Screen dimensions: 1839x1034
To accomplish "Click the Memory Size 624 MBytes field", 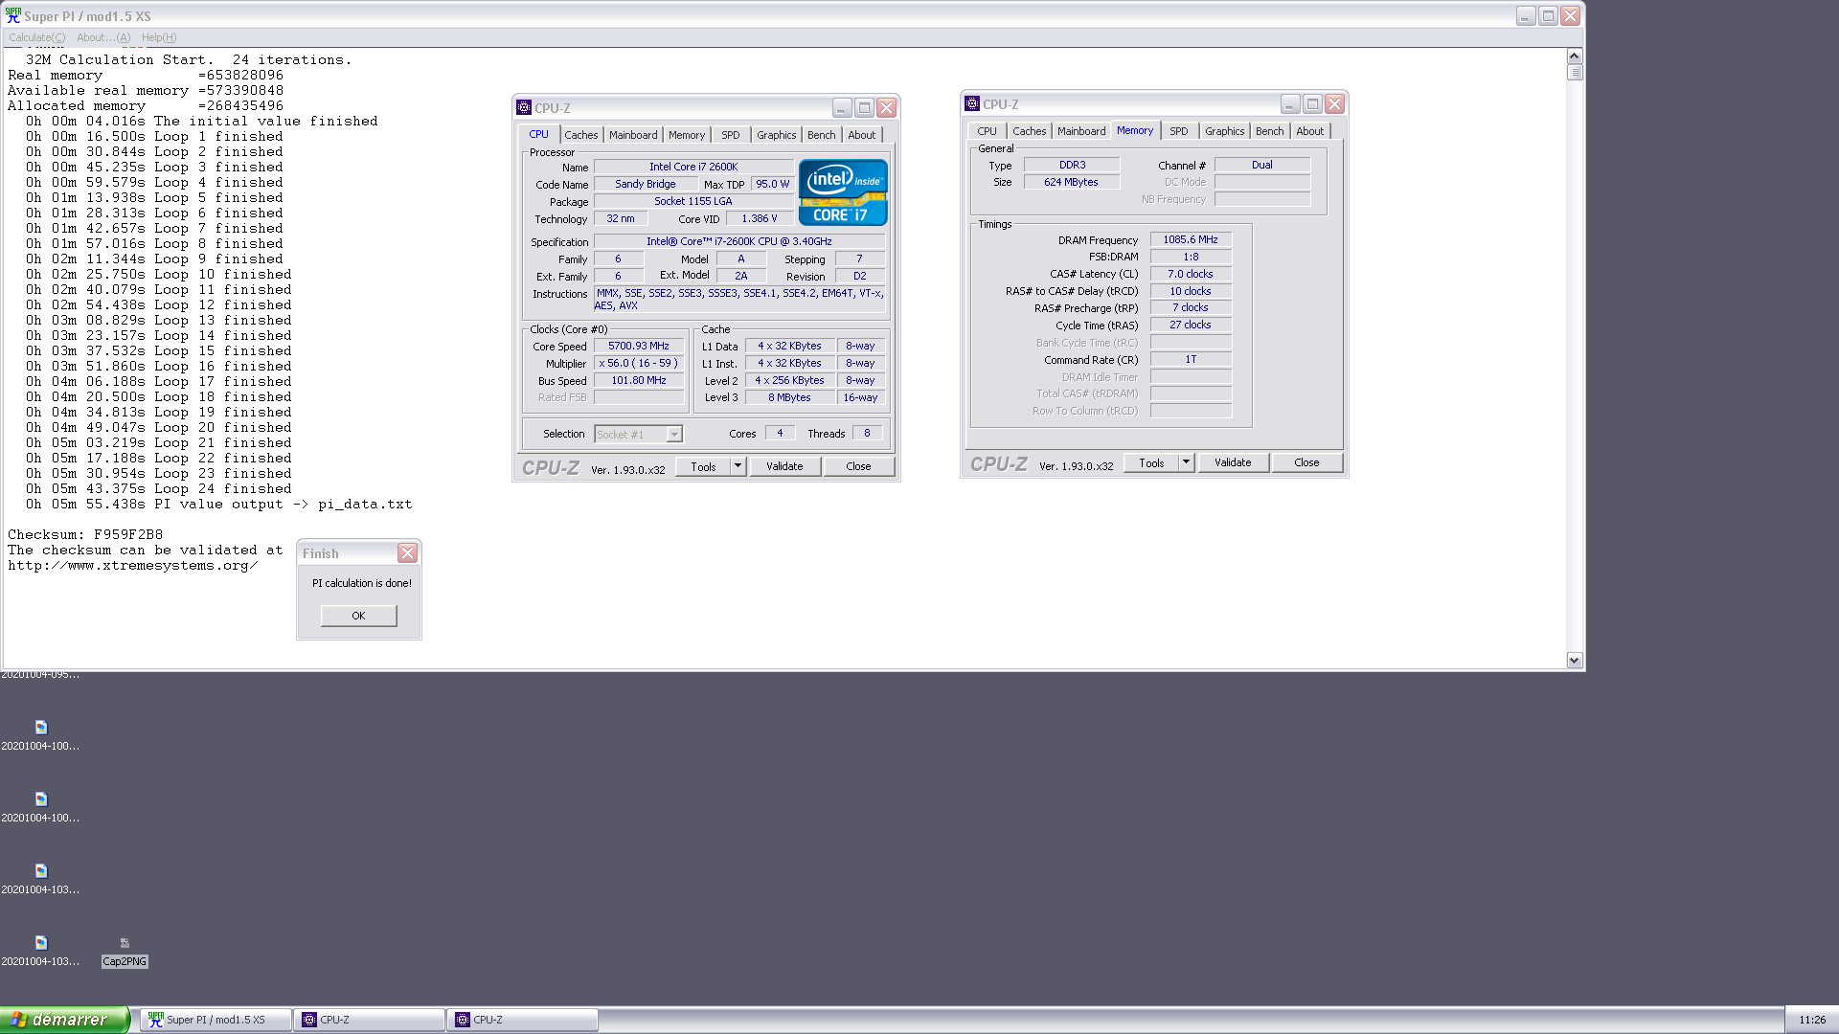I will pos(1071,182).
